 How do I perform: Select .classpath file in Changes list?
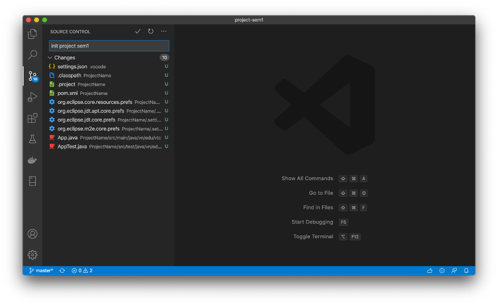109,76
